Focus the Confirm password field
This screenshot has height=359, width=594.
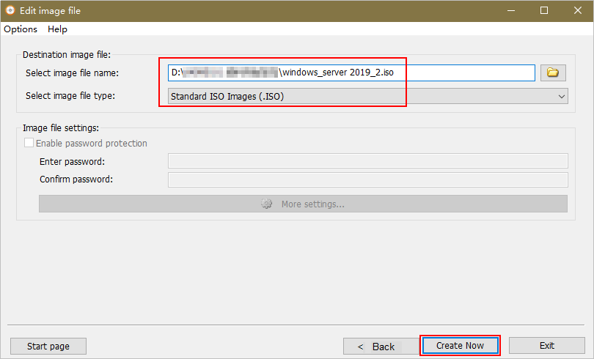[x=367, y=180]
